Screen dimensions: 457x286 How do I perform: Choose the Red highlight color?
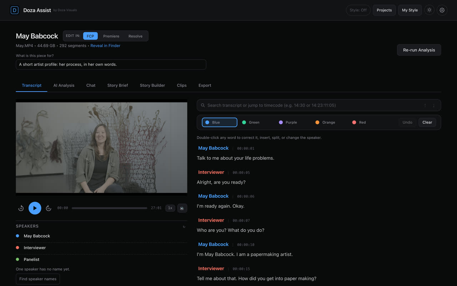[359, 122]
